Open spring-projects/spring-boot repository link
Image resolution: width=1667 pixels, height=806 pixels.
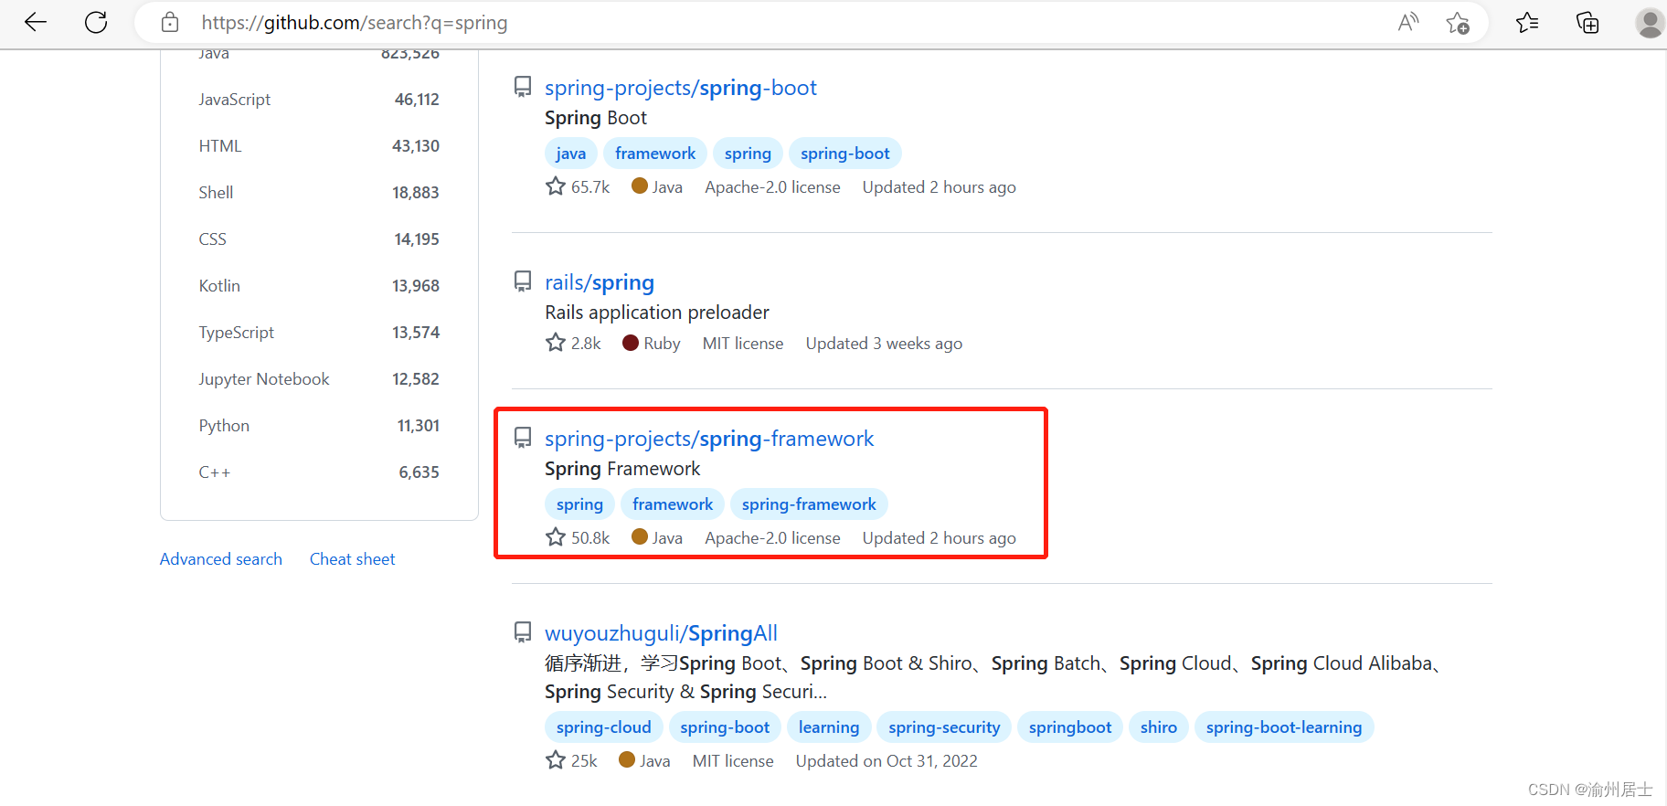click(681, 88)
